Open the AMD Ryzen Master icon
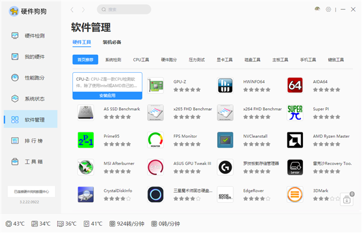The width and height of the screenshot is (362, 233). click(x=295, y=140)
